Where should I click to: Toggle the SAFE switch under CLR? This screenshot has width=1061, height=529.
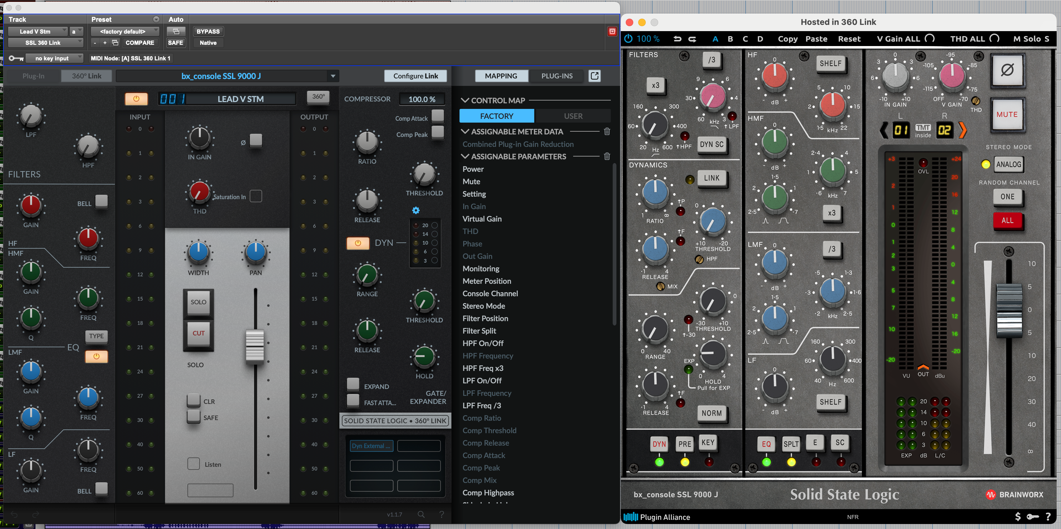click(194, 416)
